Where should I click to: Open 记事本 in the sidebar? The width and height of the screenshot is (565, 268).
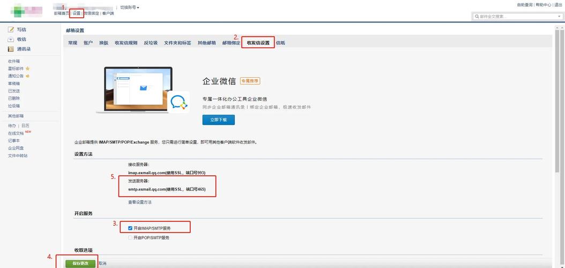(14, 141)
